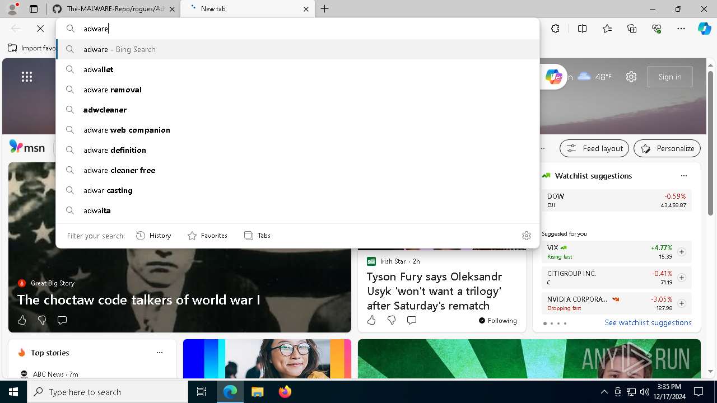This screenshot has width=717, height=403.
Task: Select the New tab tab
Action: pos(248,9)
